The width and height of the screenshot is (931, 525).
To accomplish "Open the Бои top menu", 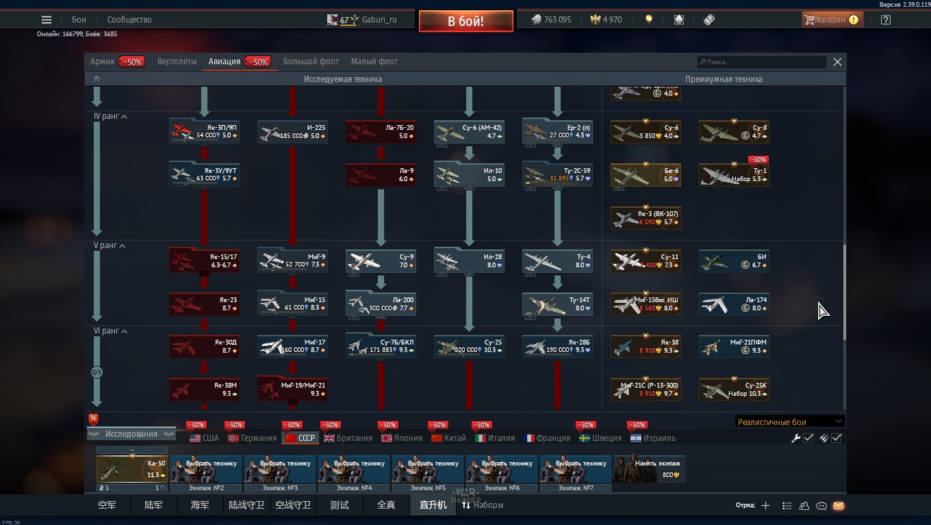I will [x=79, y=20].
